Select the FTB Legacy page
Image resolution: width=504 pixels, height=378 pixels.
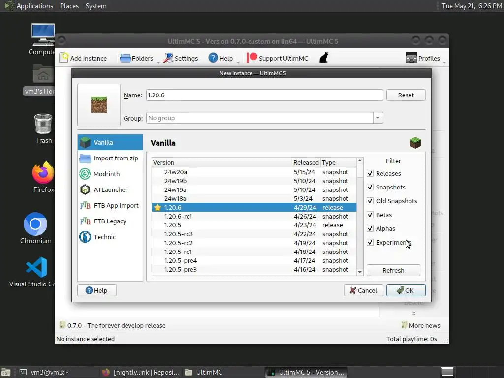tap(110, 221)
